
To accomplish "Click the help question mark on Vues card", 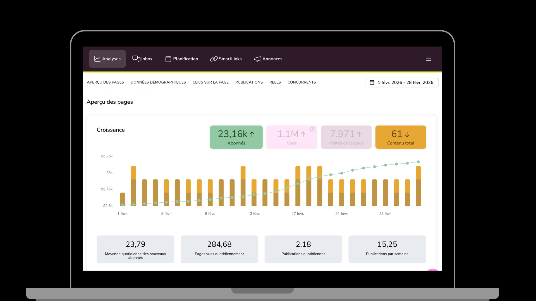I will point(313,130).
